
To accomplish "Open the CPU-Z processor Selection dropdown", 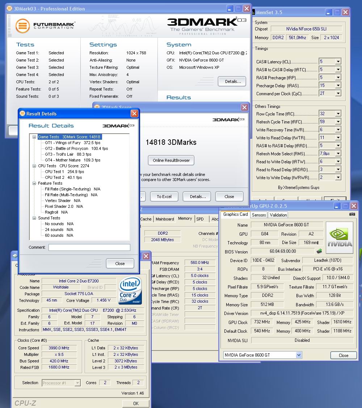I will pyautogui.click(x=77, y=383).
